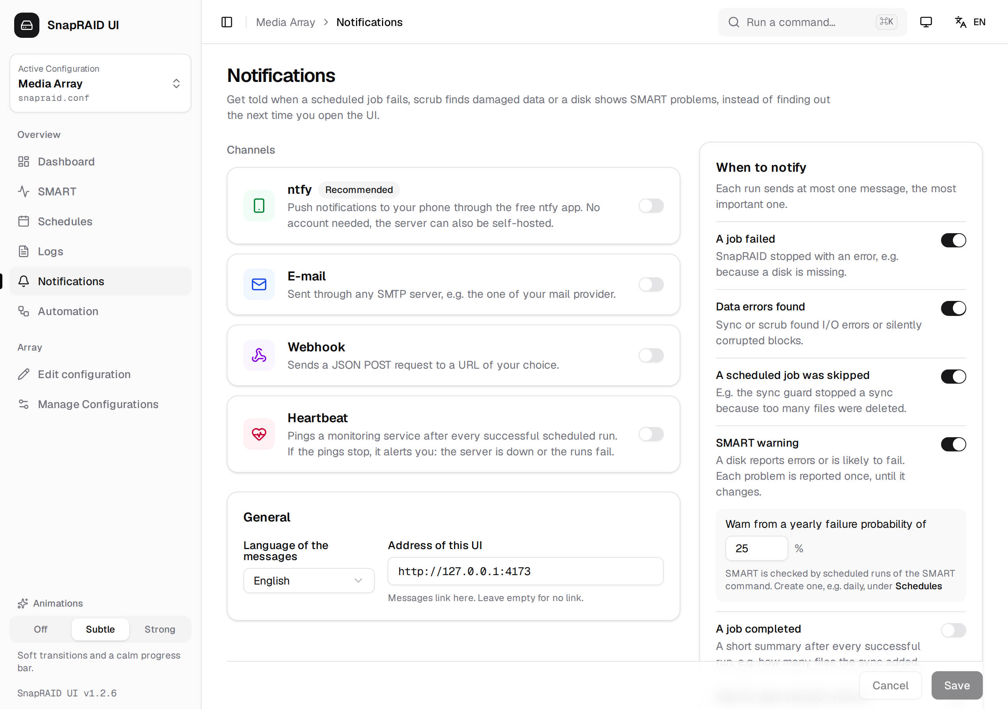1008x709 pixels.
Task: Expand the Active Configuration selector
Action: (x=100, y=83)
